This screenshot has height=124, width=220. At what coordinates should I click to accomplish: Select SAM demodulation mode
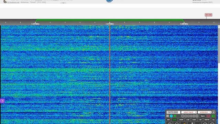pos(174,120)
